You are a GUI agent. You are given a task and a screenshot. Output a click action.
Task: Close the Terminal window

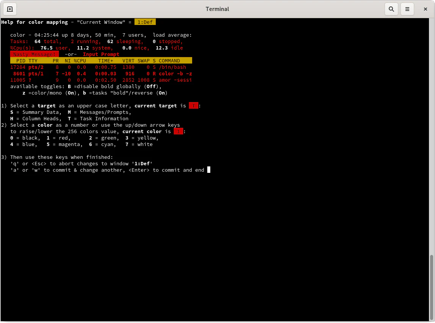click(x=426, y=9)
